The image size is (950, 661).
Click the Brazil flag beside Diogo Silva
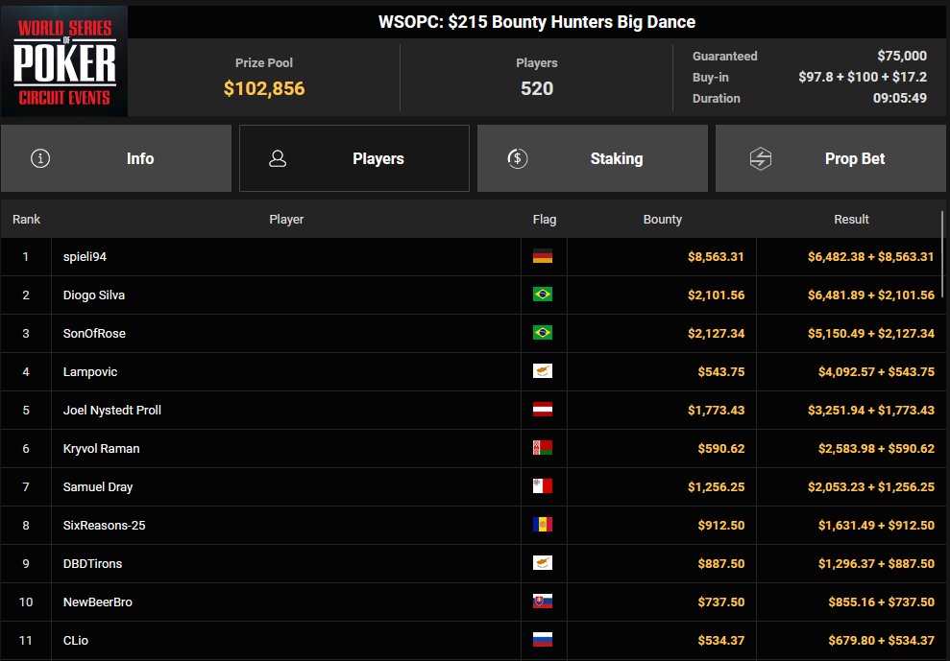[543, 295]
